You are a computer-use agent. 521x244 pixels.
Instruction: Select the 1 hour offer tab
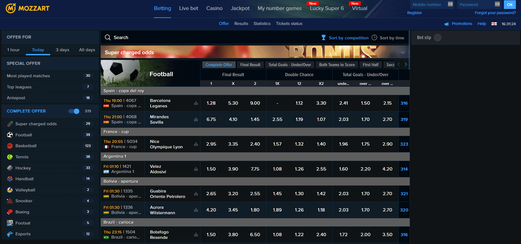point(14,50)
